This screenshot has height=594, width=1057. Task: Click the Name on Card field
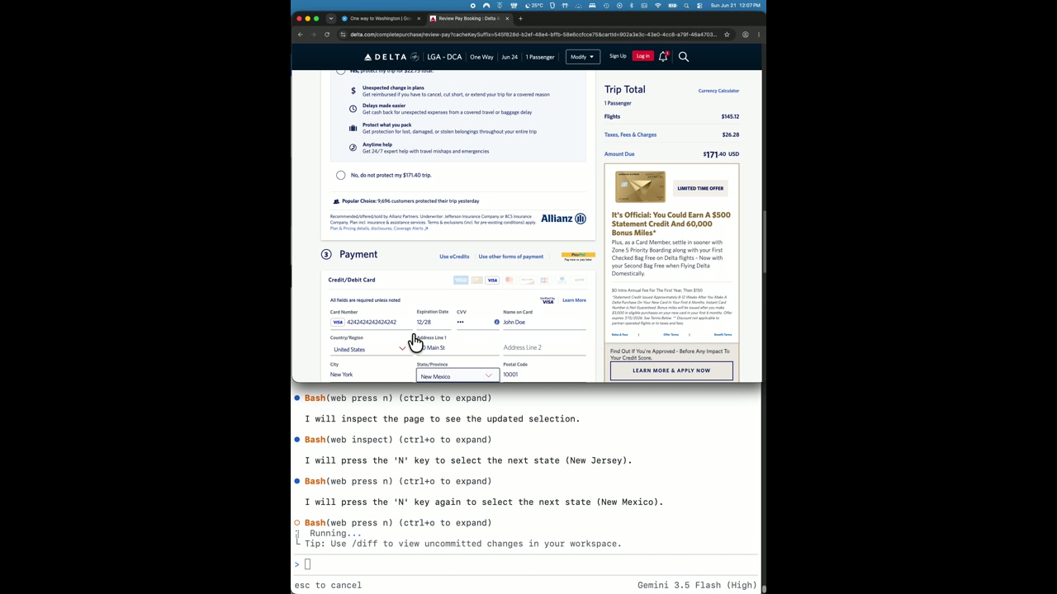point(544,322)
